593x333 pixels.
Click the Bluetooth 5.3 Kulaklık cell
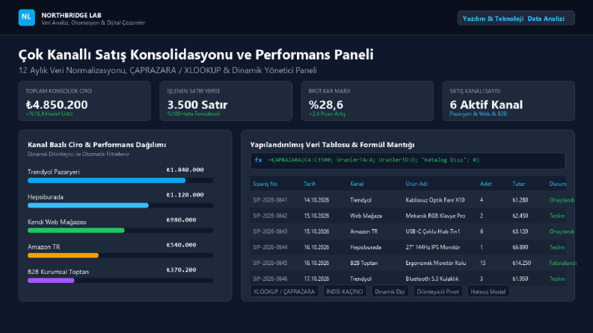432,278
